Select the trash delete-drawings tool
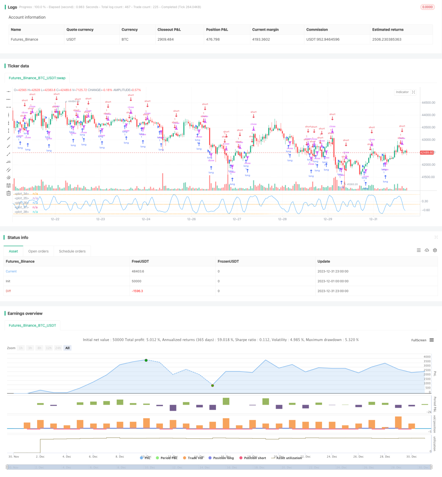 pos(8,193)
